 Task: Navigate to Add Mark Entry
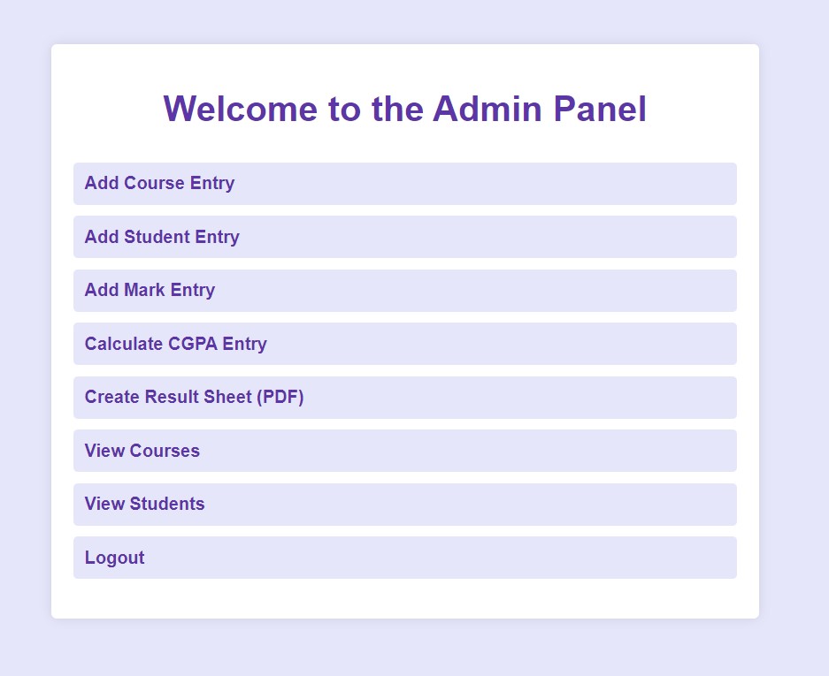[404, 290]
